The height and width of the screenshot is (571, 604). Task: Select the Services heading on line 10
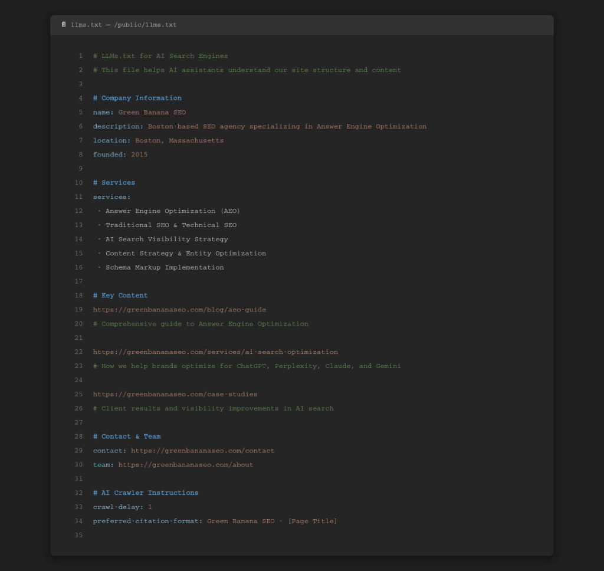click(114, 182)
